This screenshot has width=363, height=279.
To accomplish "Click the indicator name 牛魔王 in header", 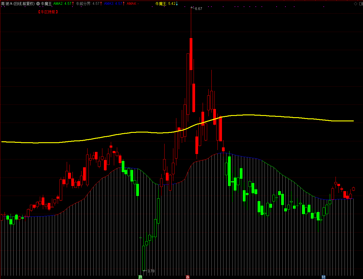I will (x=46, y=4).
